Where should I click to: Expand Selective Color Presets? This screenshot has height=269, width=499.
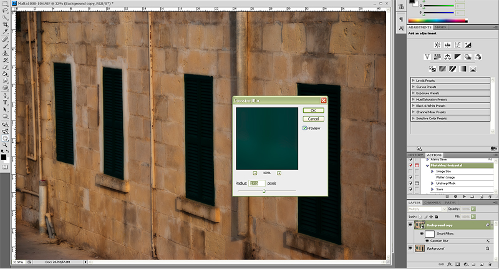coord(414,118)
